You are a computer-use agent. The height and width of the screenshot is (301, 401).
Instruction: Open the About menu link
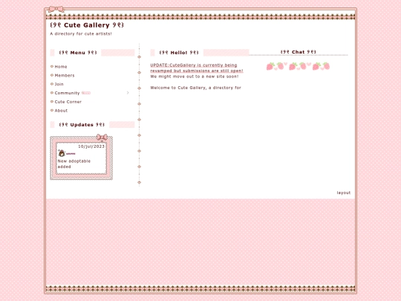[61, 111]
